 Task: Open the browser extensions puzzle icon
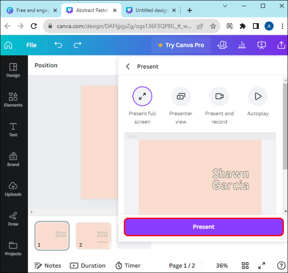click(x=243, y=26)
